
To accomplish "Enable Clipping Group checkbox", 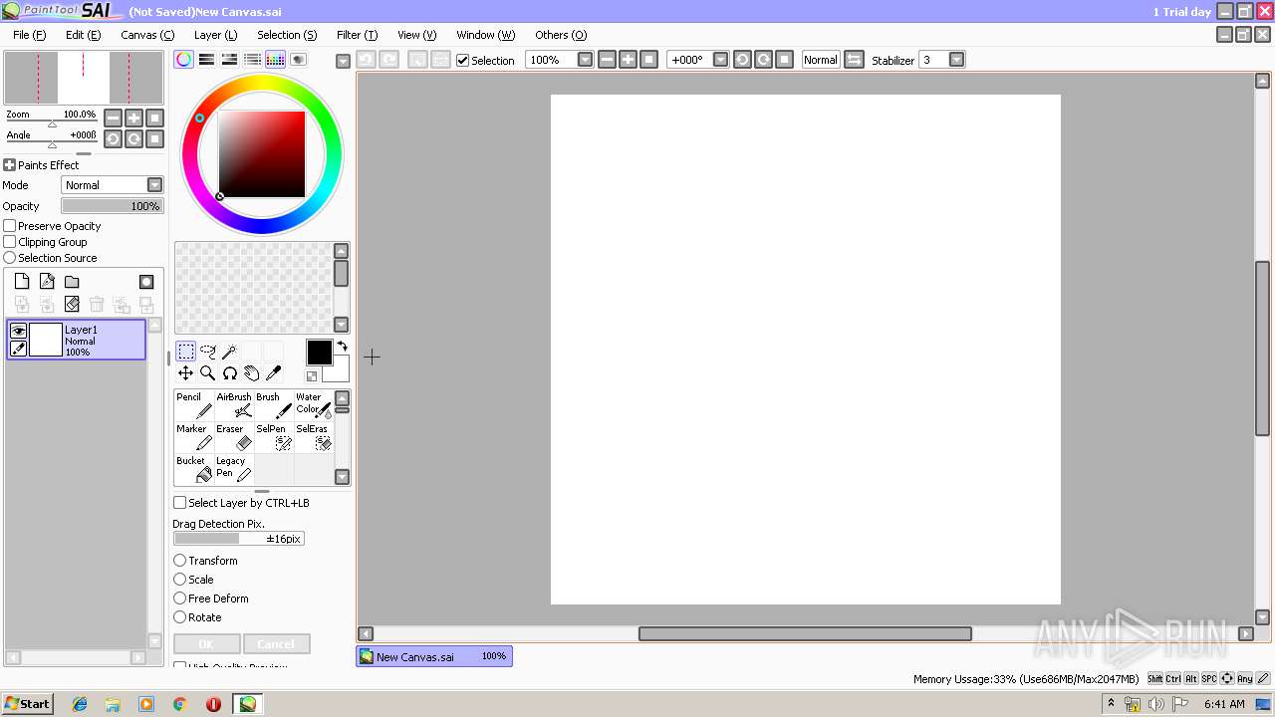I will coord(10,242).
